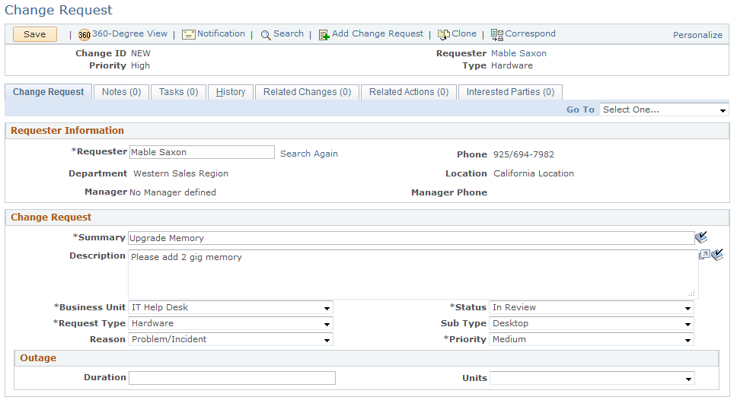Image resolution: width=737 pixels, height=400 pixels.
Task: Open the Priority dropdown
Action: [592, 339]
